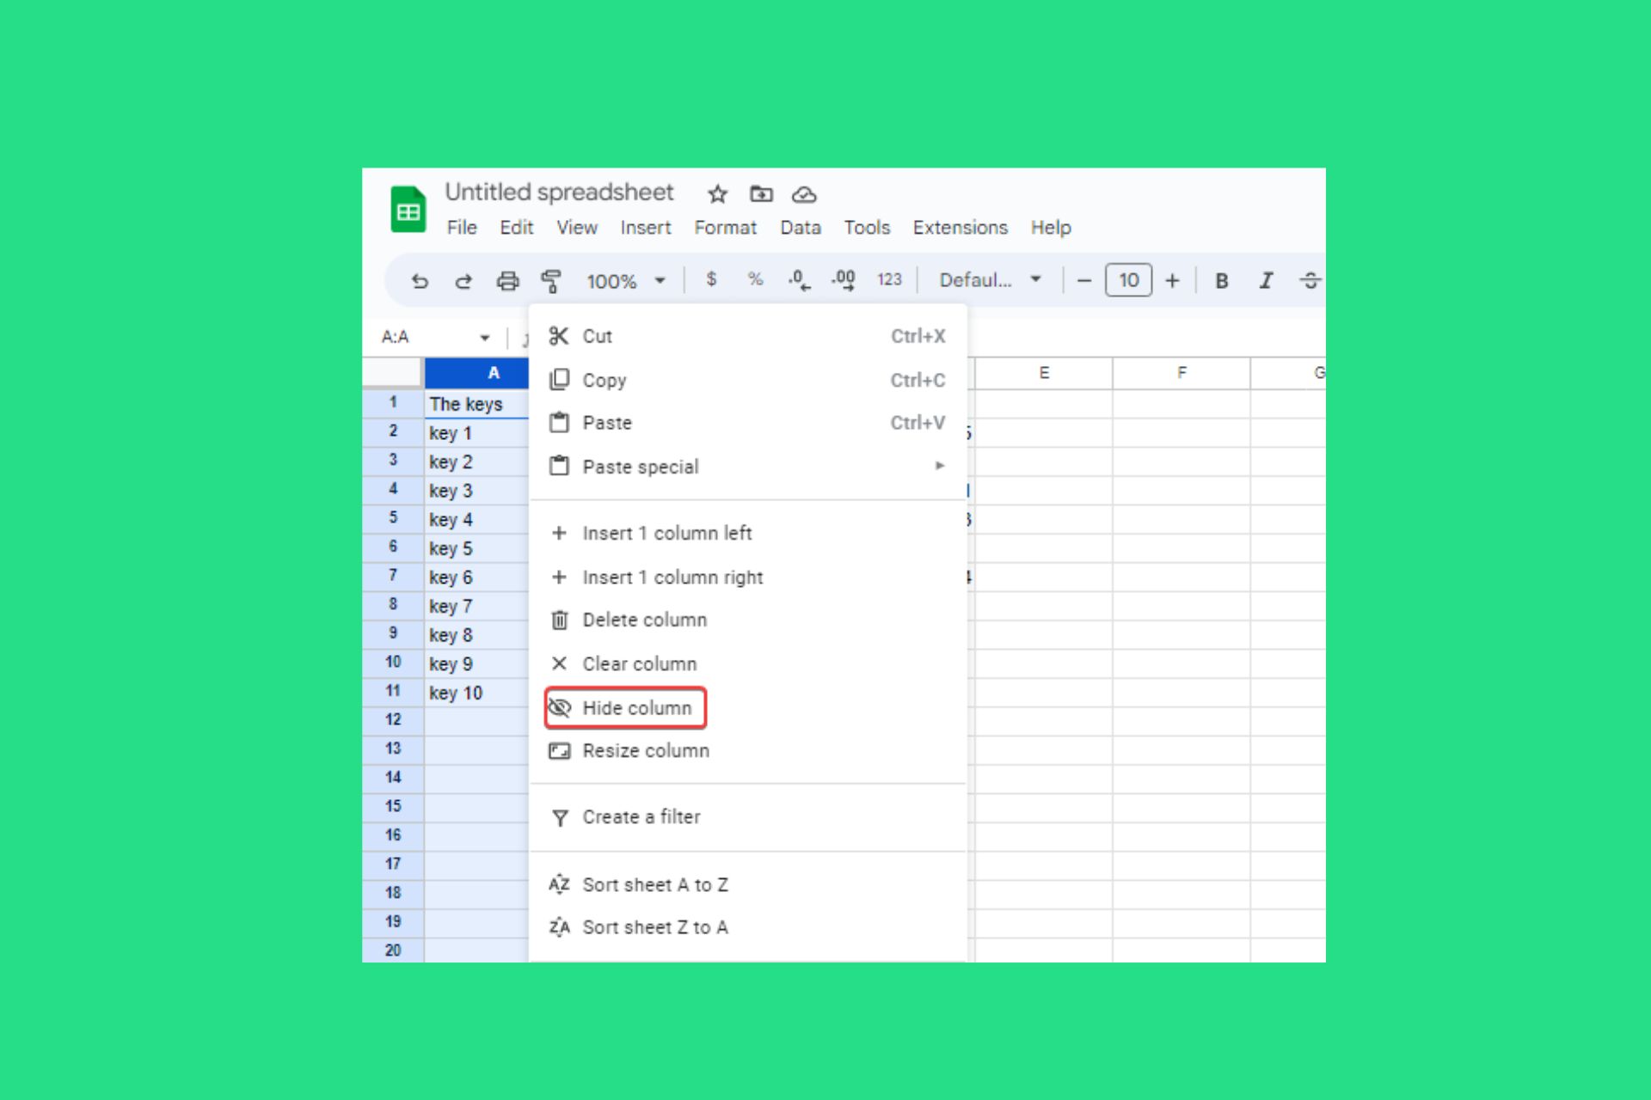This screenshot has height=1100, width=1651.
Task: Increase font size with plus button
Action: click(1172, 280)
